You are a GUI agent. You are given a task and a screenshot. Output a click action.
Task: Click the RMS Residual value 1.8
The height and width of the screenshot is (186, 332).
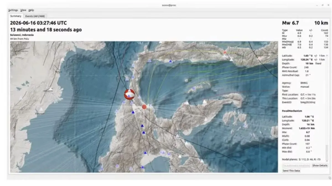[x=307, y=71]
